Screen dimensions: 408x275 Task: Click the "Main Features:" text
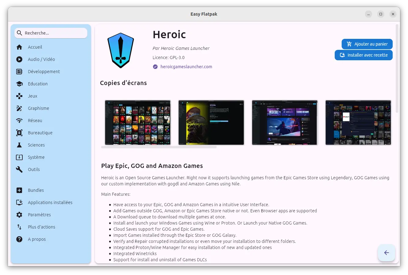click(x=116, y=194)
